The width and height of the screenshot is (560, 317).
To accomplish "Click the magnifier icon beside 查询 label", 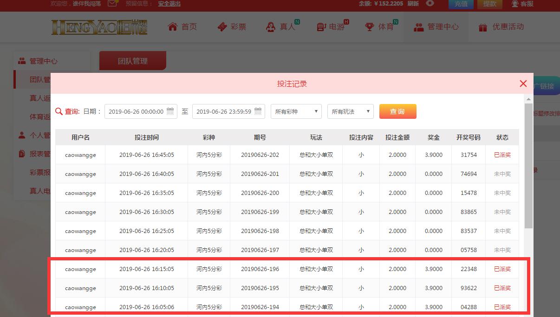I will click(59, 111).
